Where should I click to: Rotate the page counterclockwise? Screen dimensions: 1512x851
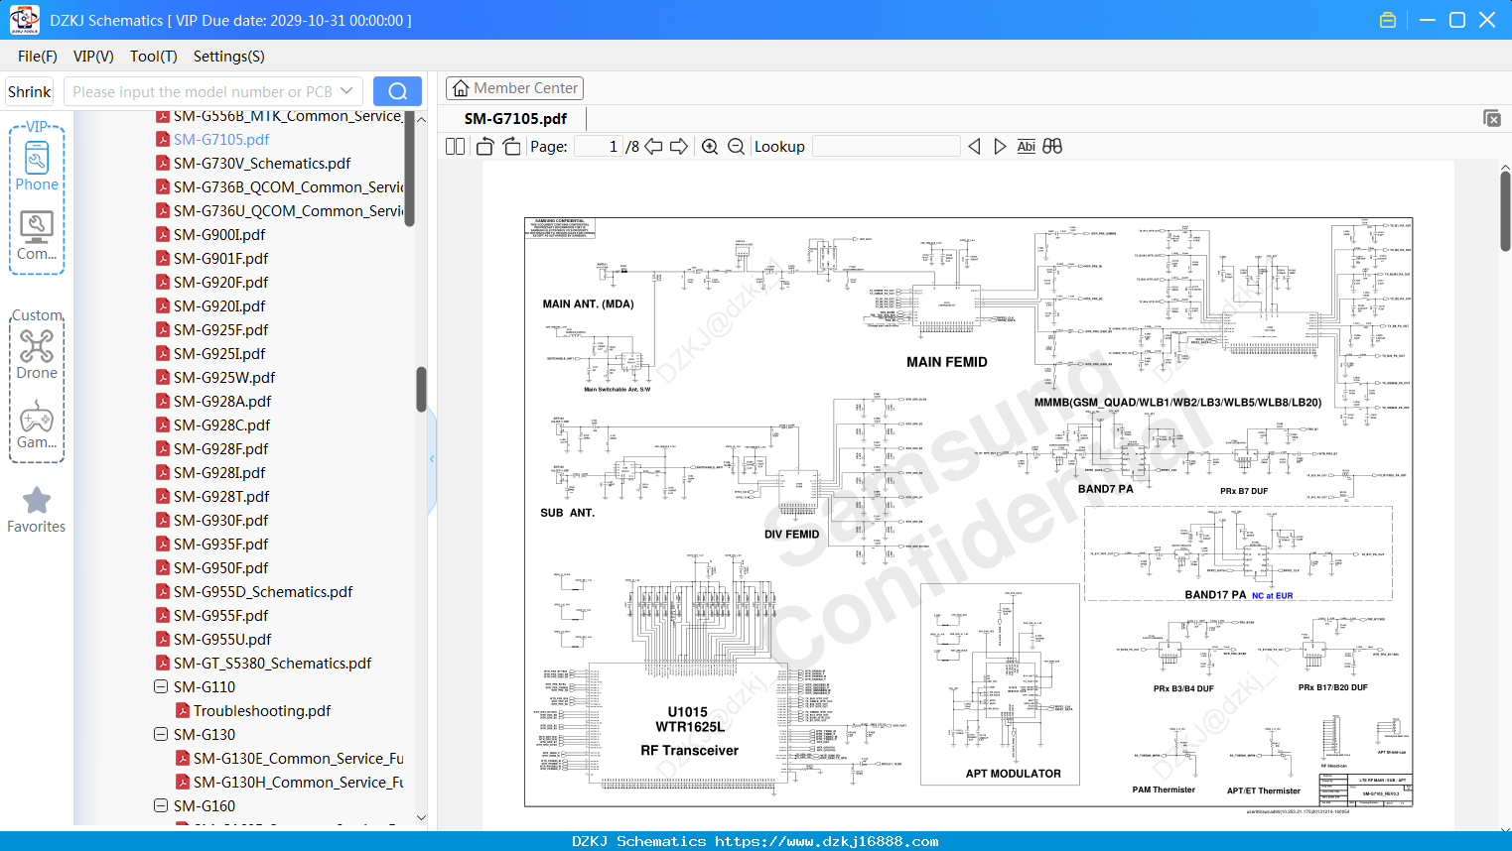click(484, 146)
